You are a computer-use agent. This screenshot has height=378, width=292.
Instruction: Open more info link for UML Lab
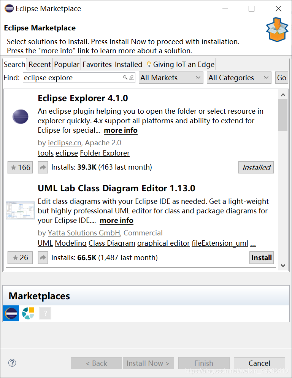point(116,220)
